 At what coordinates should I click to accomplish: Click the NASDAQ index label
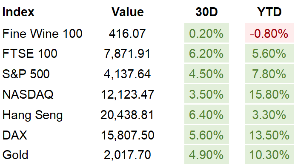[28, 94]
